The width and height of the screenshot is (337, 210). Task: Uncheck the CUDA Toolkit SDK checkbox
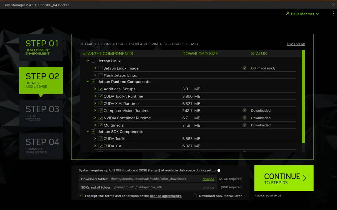coord(101,139)
